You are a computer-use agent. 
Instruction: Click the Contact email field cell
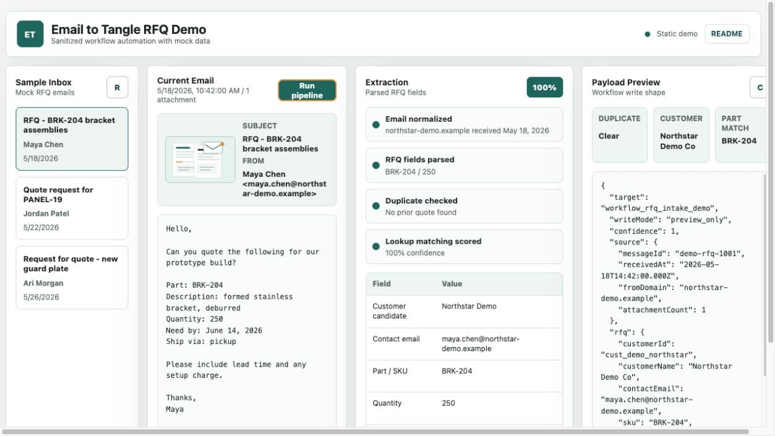pos(400,344)
